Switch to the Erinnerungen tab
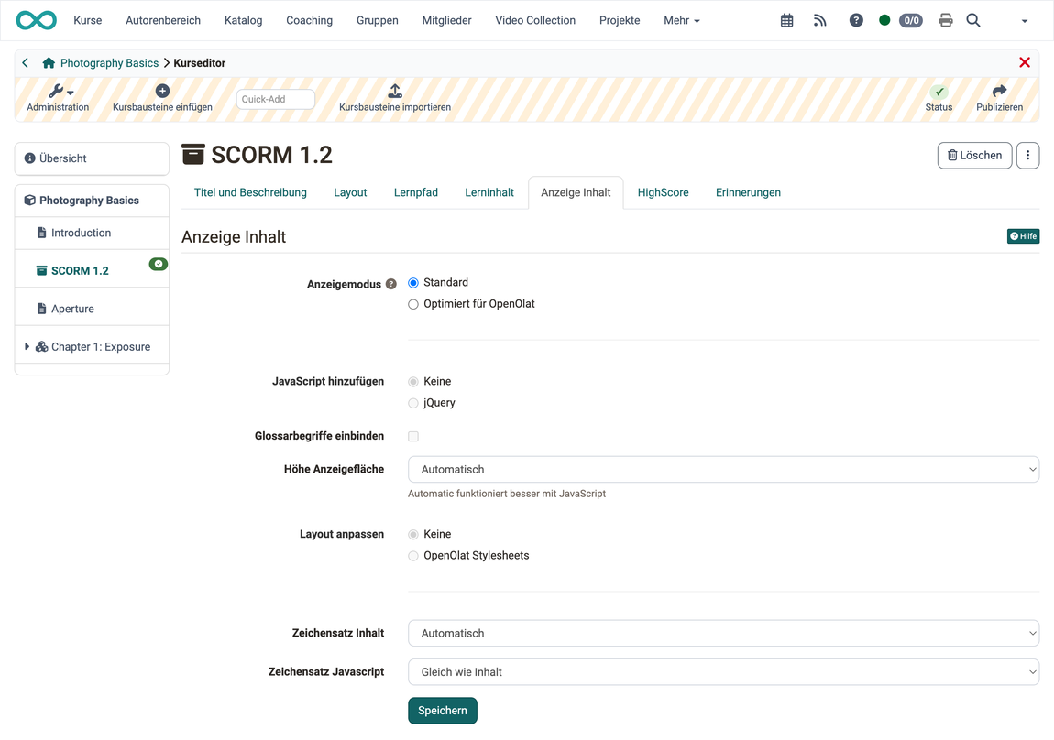This screenshot has height=740, width=1054. click(x=748, y=192)
